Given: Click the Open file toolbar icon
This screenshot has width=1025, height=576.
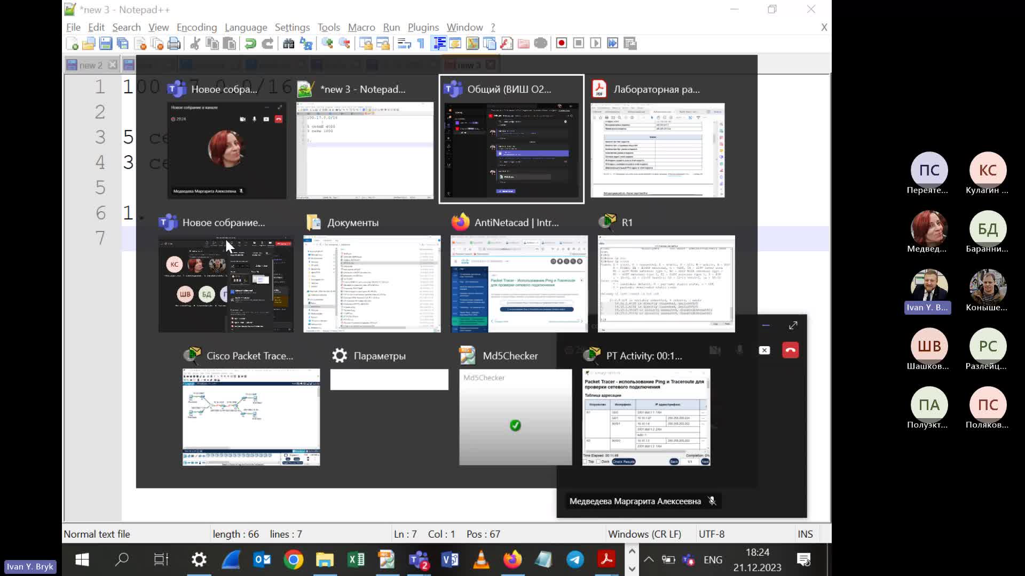Looking at the screenshot, I should click(89, 44).
